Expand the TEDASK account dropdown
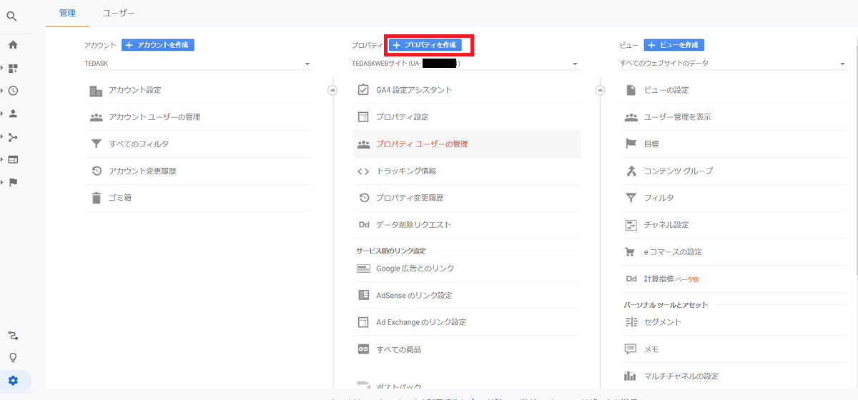This screenshot has width=858, height=400. pos(307,64)
